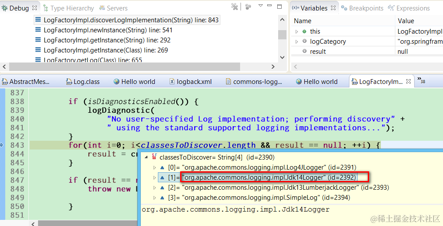
Task: Expand the logCategory variable node
Action: coord(296,42)
